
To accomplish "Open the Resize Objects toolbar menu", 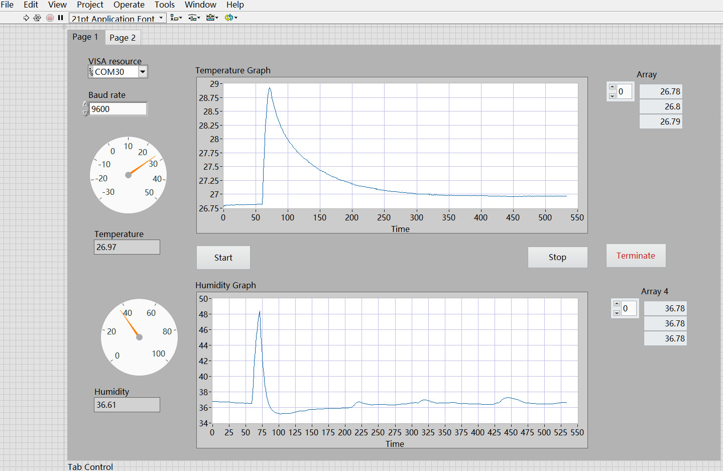I will coord(212,18).
